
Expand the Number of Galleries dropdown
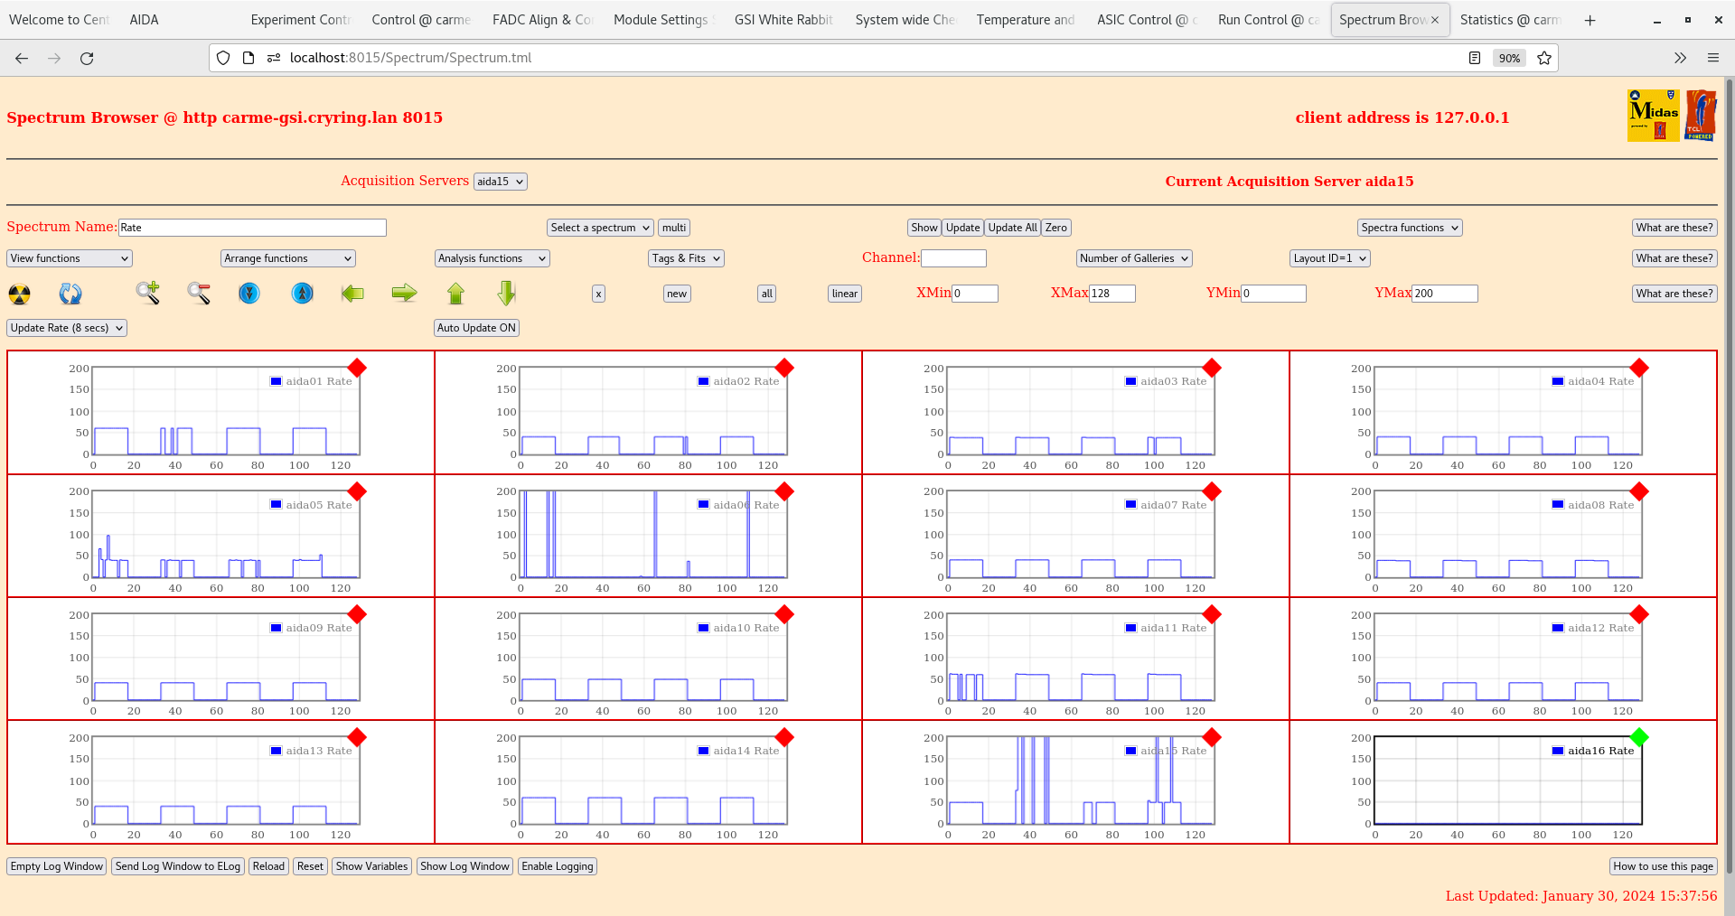point(1133,258)
